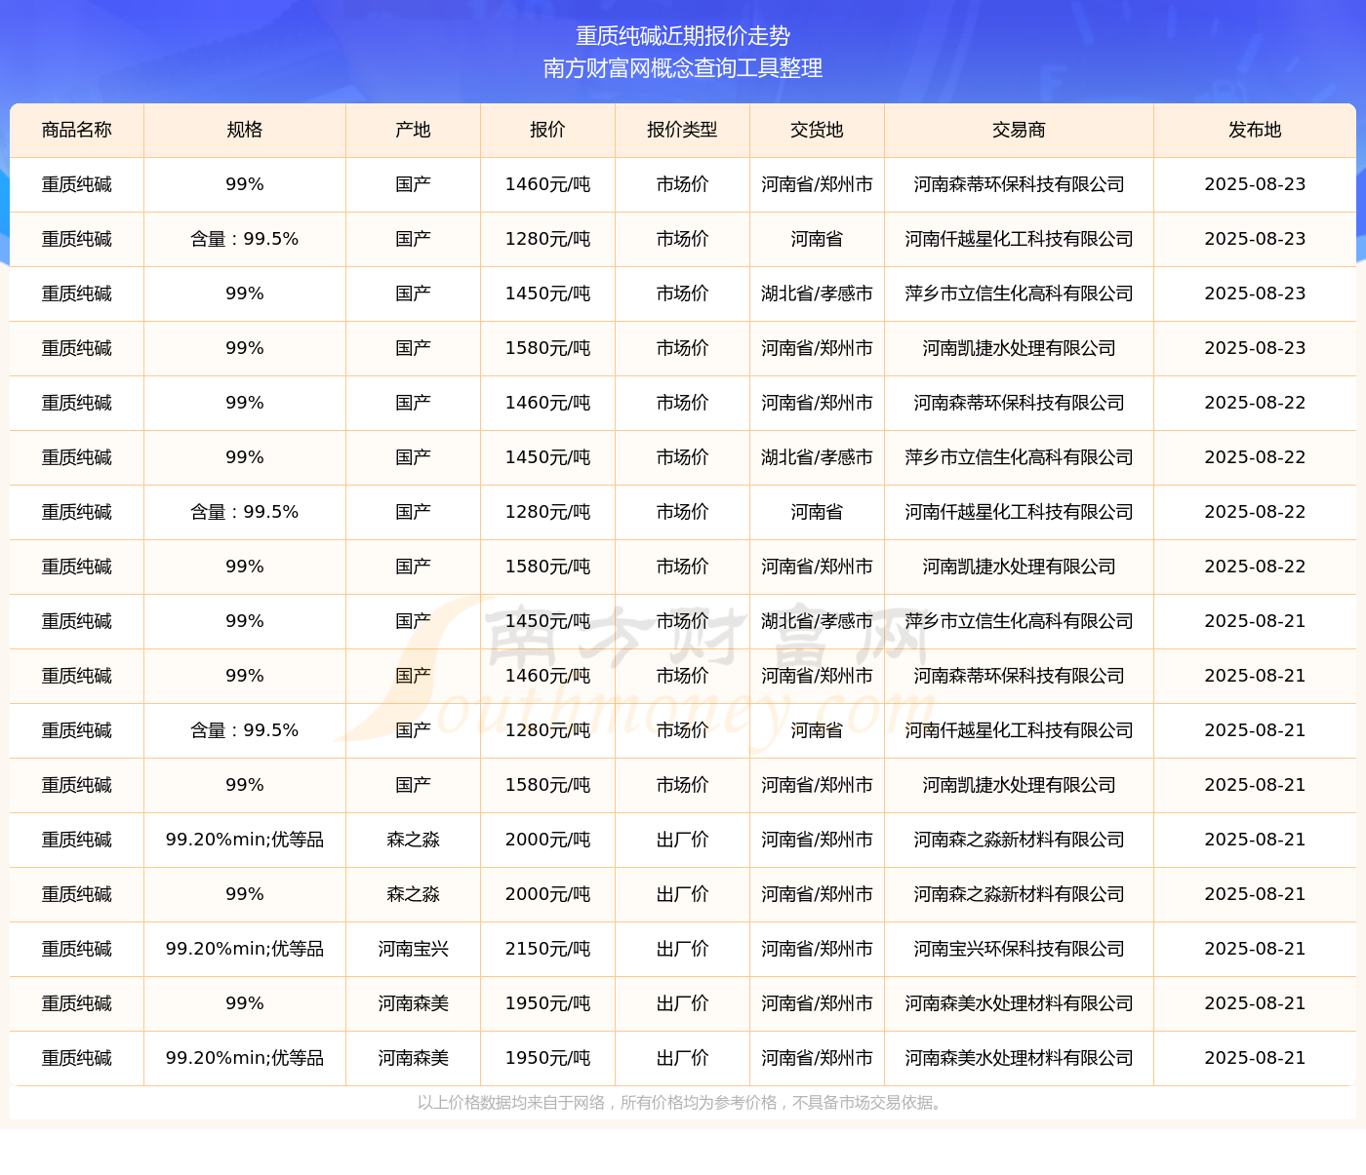This screenshot has width=1366, height=1175.
Task: Click 1450元/吨 price dated 2025-08-22
Action: point(548,457)
